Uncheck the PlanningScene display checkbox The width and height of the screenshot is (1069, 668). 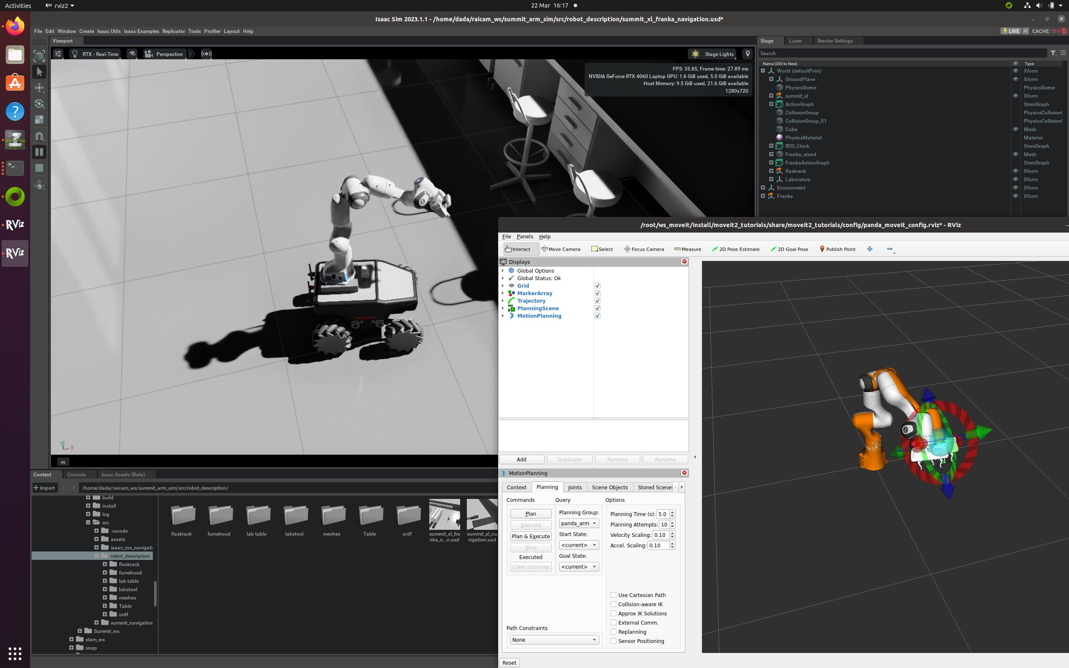(x=597, y=309)
